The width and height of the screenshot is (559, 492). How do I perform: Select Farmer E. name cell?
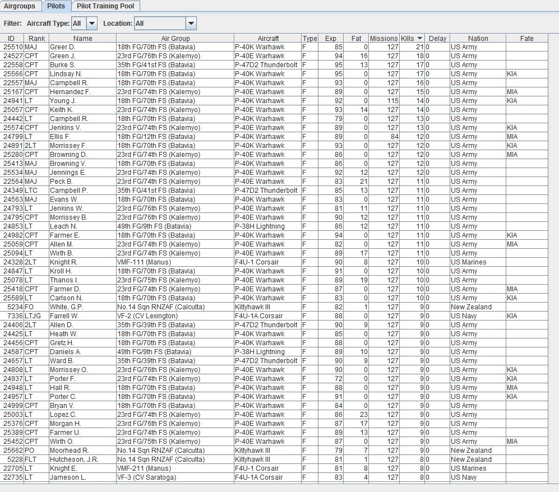click(83, 235)
